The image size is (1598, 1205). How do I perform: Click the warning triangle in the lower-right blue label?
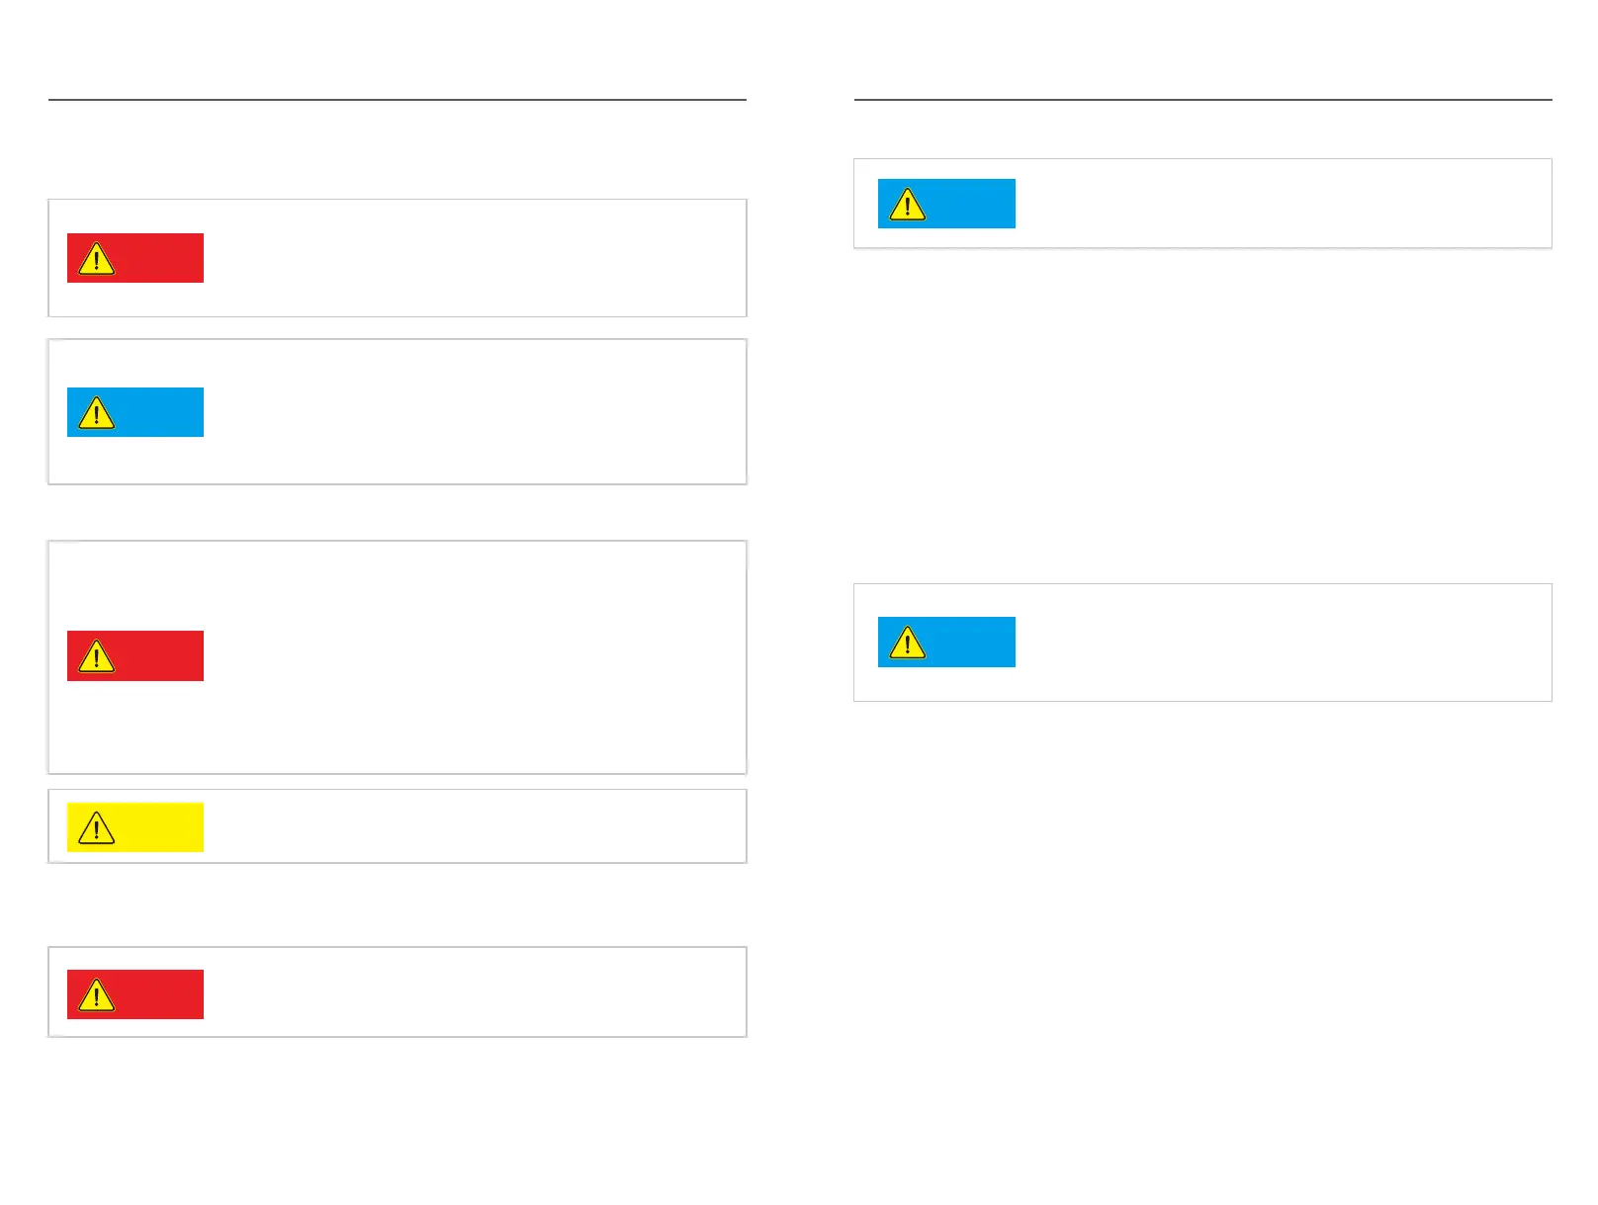pyautogui.click(x=907, y=644)
